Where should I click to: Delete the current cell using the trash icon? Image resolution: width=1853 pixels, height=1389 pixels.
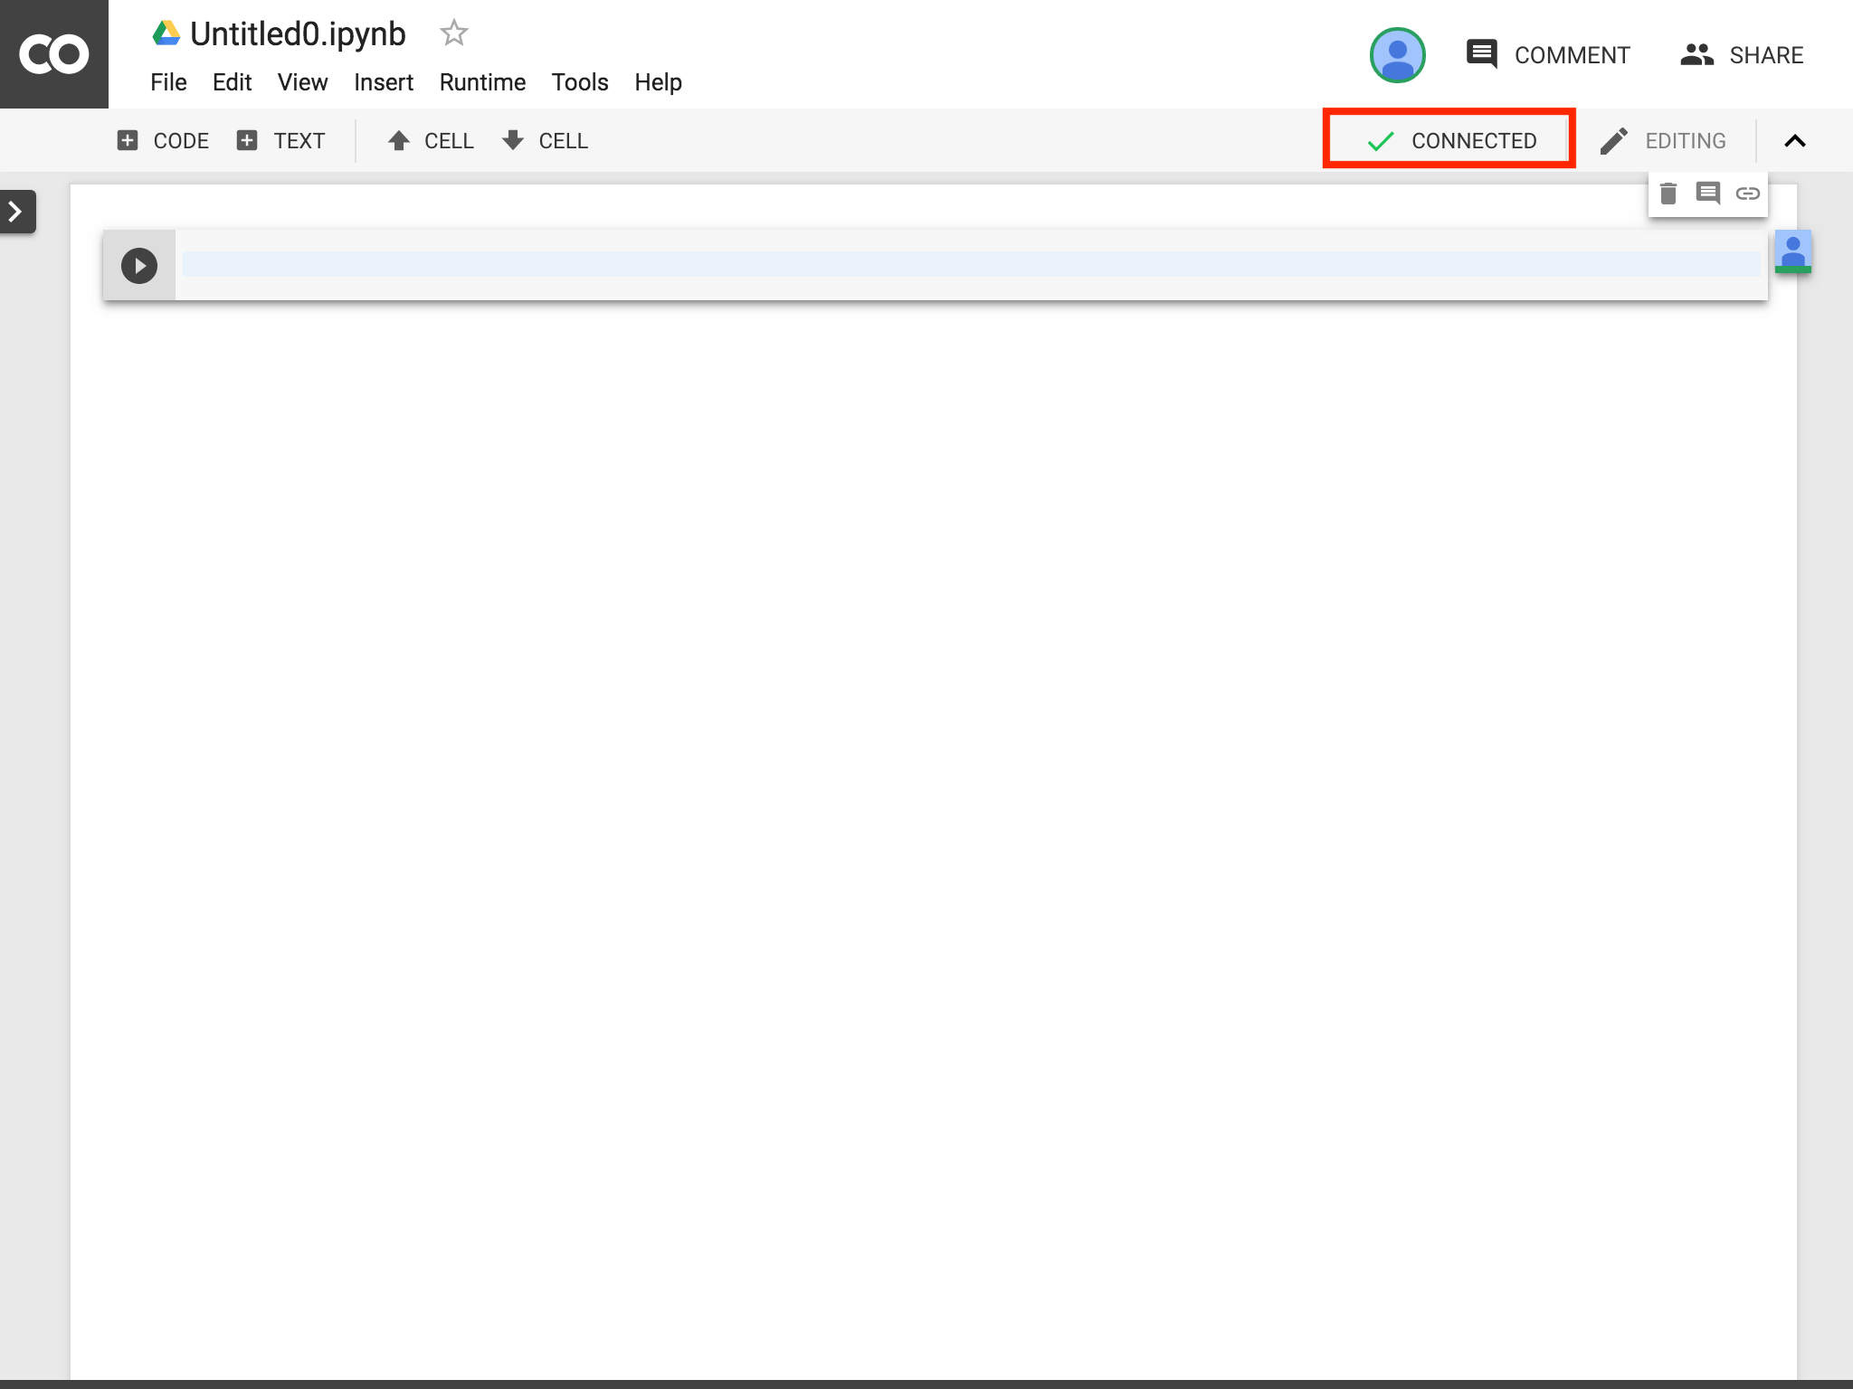pos(1668,193)
